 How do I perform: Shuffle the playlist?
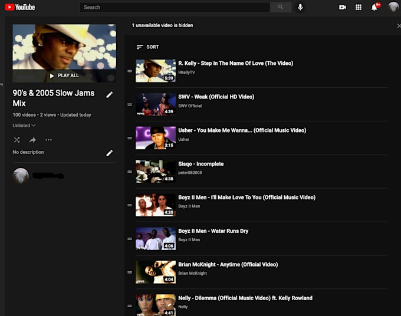[17, 140]
